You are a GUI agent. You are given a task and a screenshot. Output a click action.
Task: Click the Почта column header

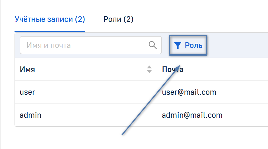pyautogui.click(x=173, y=70)
